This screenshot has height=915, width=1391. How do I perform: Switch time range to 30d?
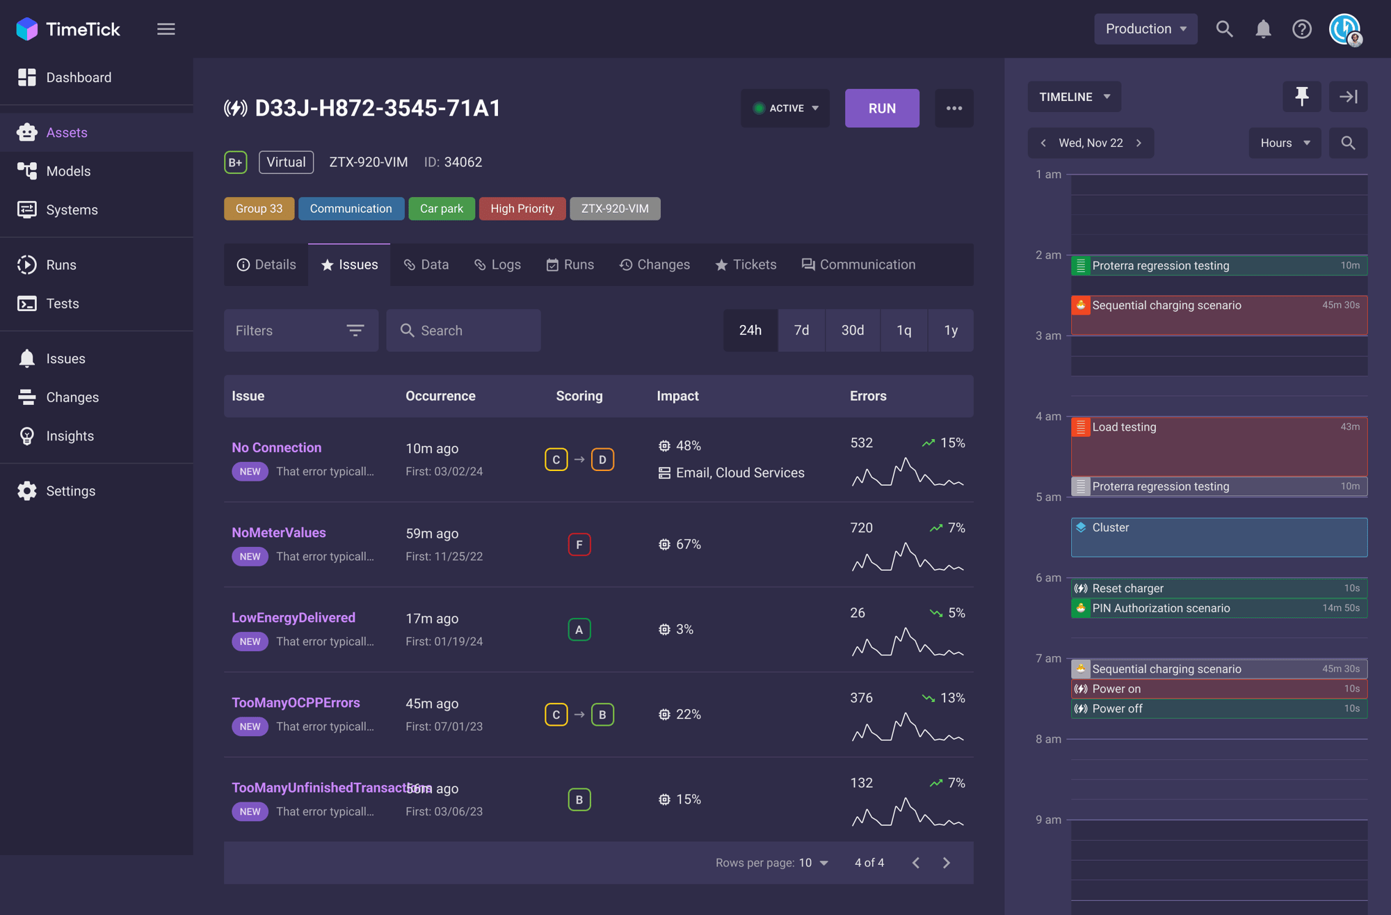[852, 331]
